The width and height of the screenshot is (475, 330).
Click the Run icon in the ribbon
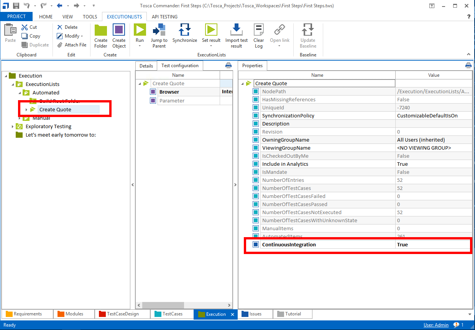tap(140, 30)
